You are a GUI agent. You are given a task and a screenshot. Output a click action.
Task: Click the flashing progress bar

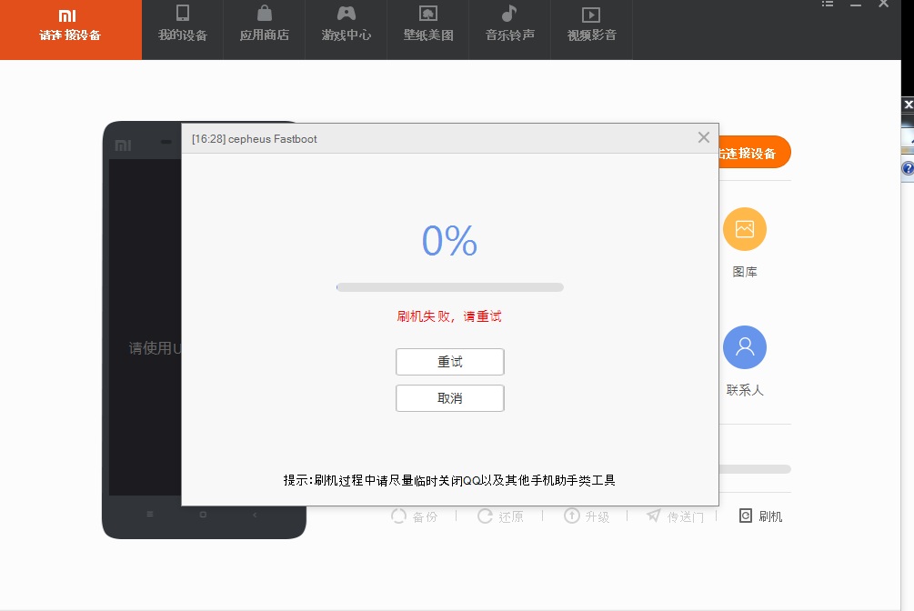coord(449,287)
